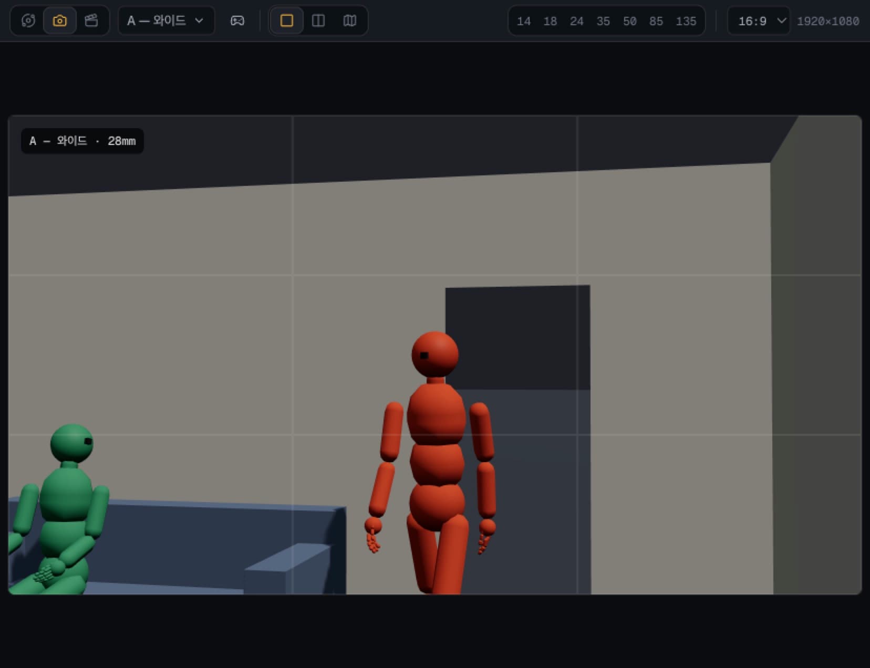Open the 16:9 aspect ratio dropdown
Screen dimensions: 870x668
click(x=759, y=20)
